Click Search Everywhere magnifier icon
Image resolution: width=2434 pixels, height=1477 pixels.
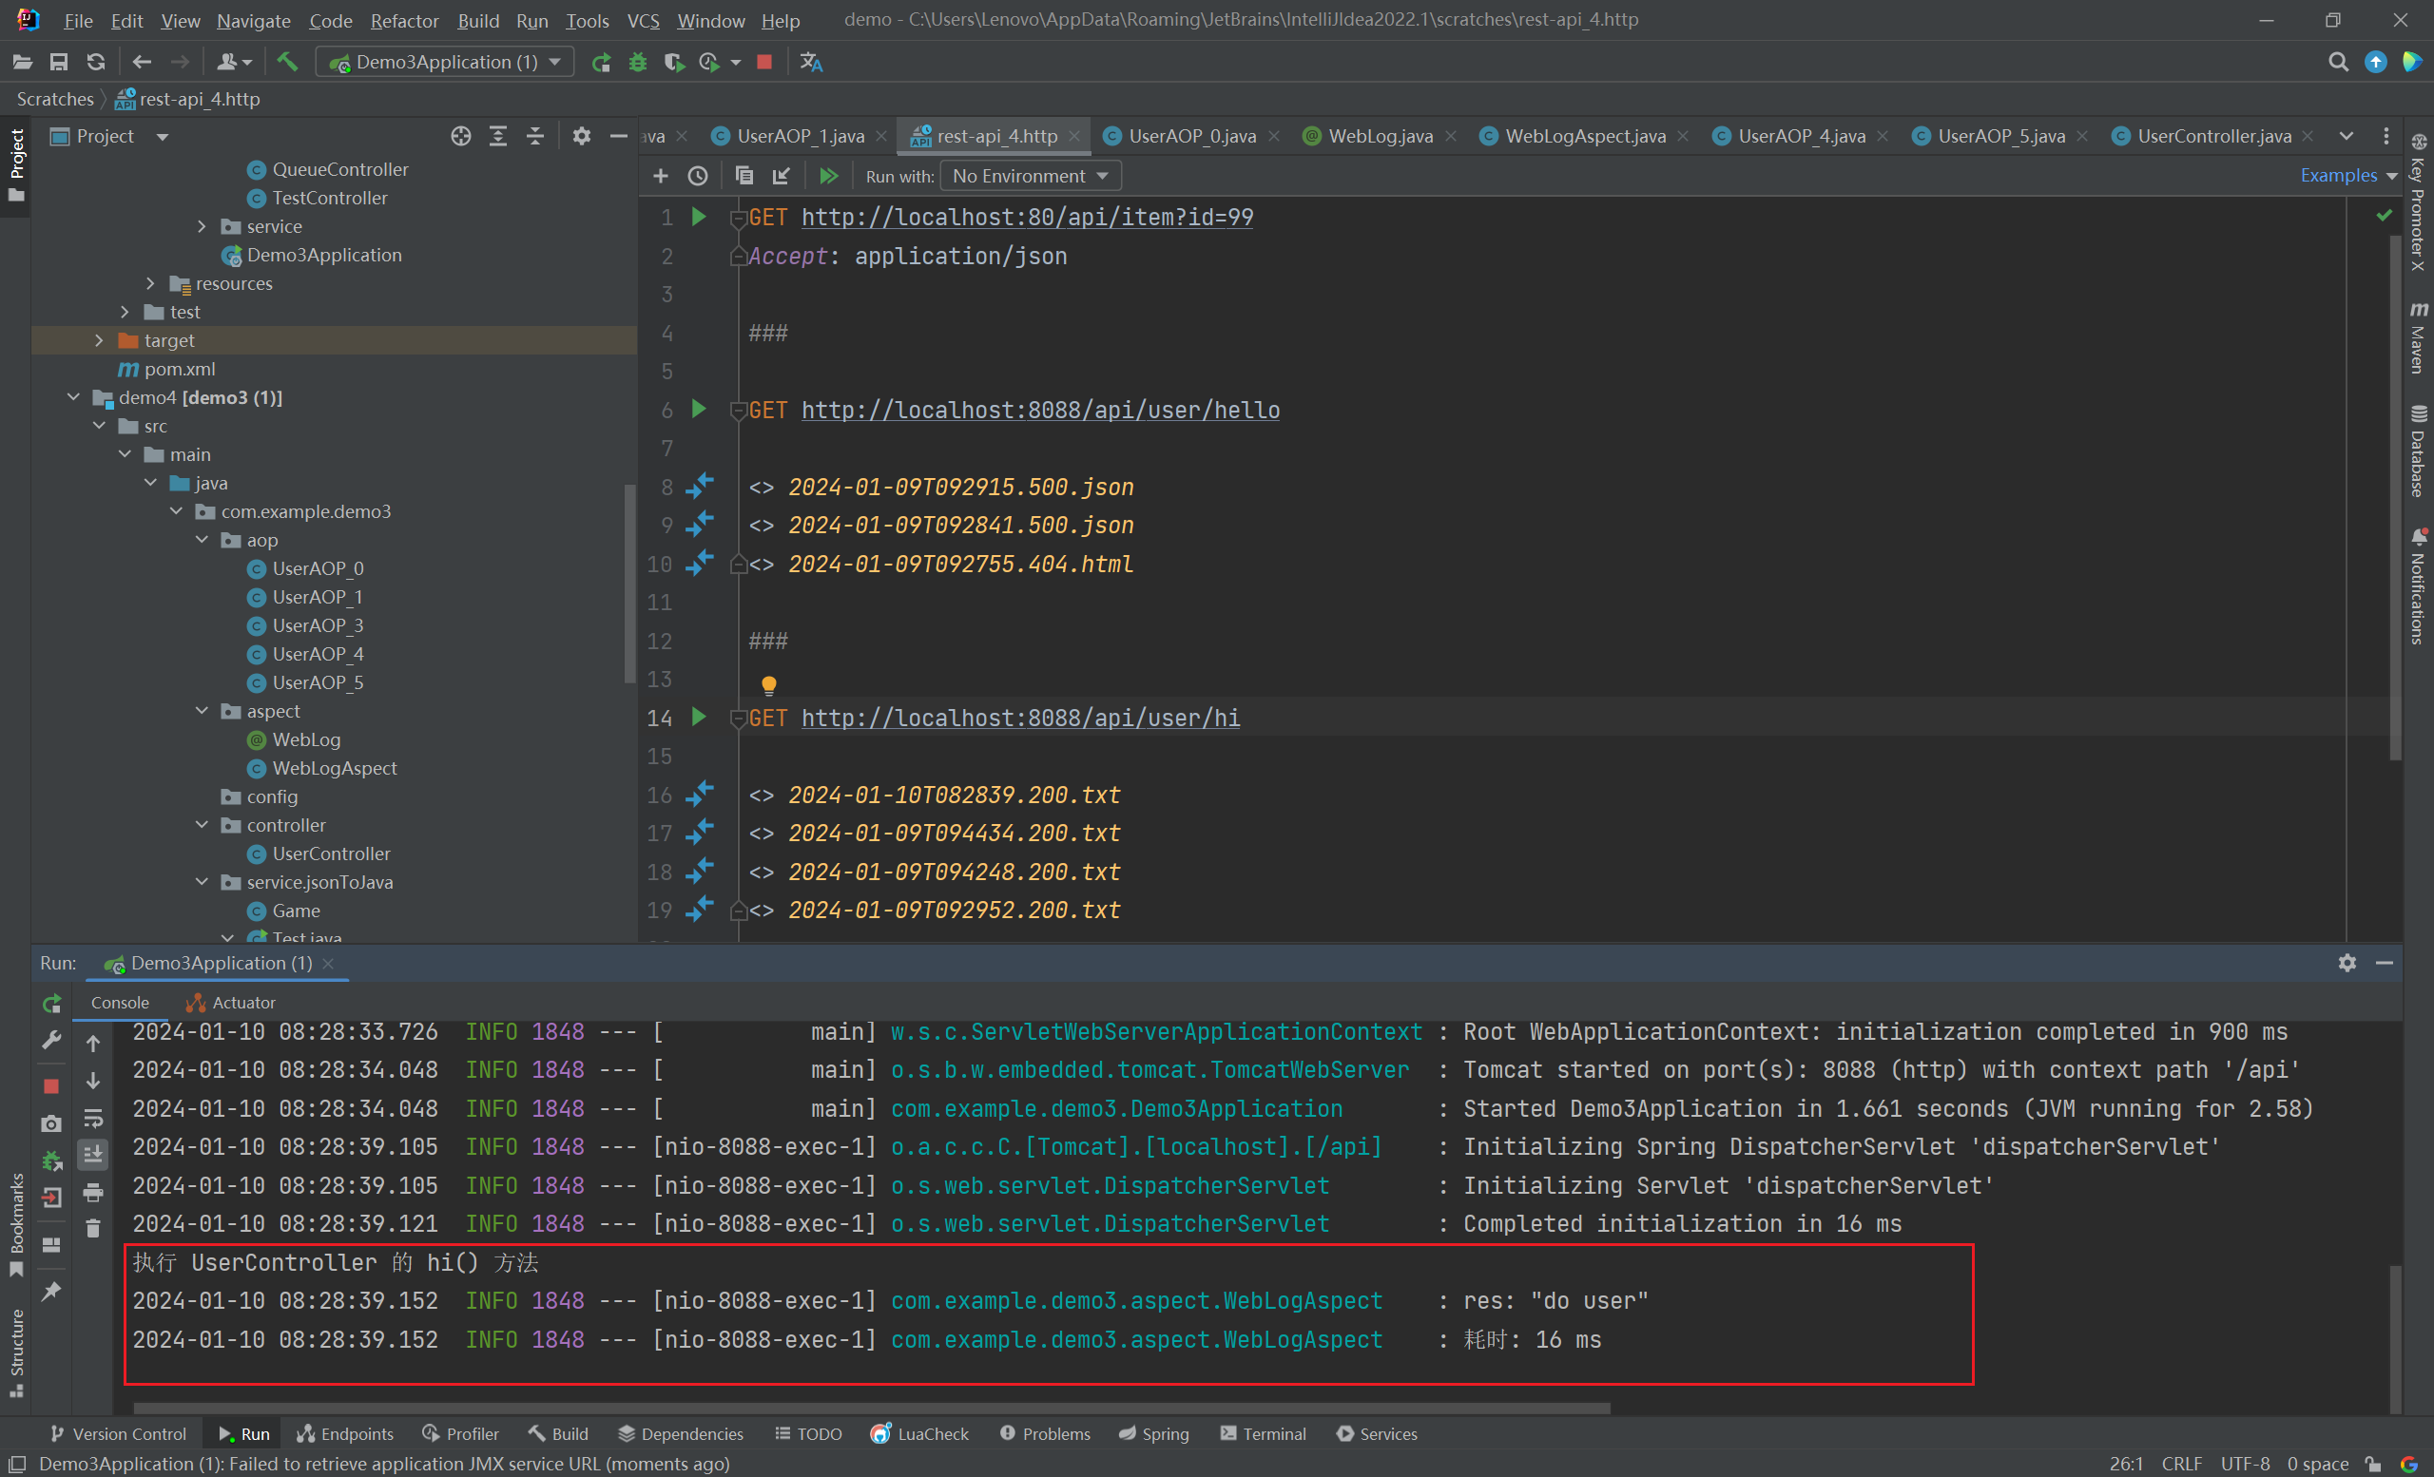point(2338,62)
